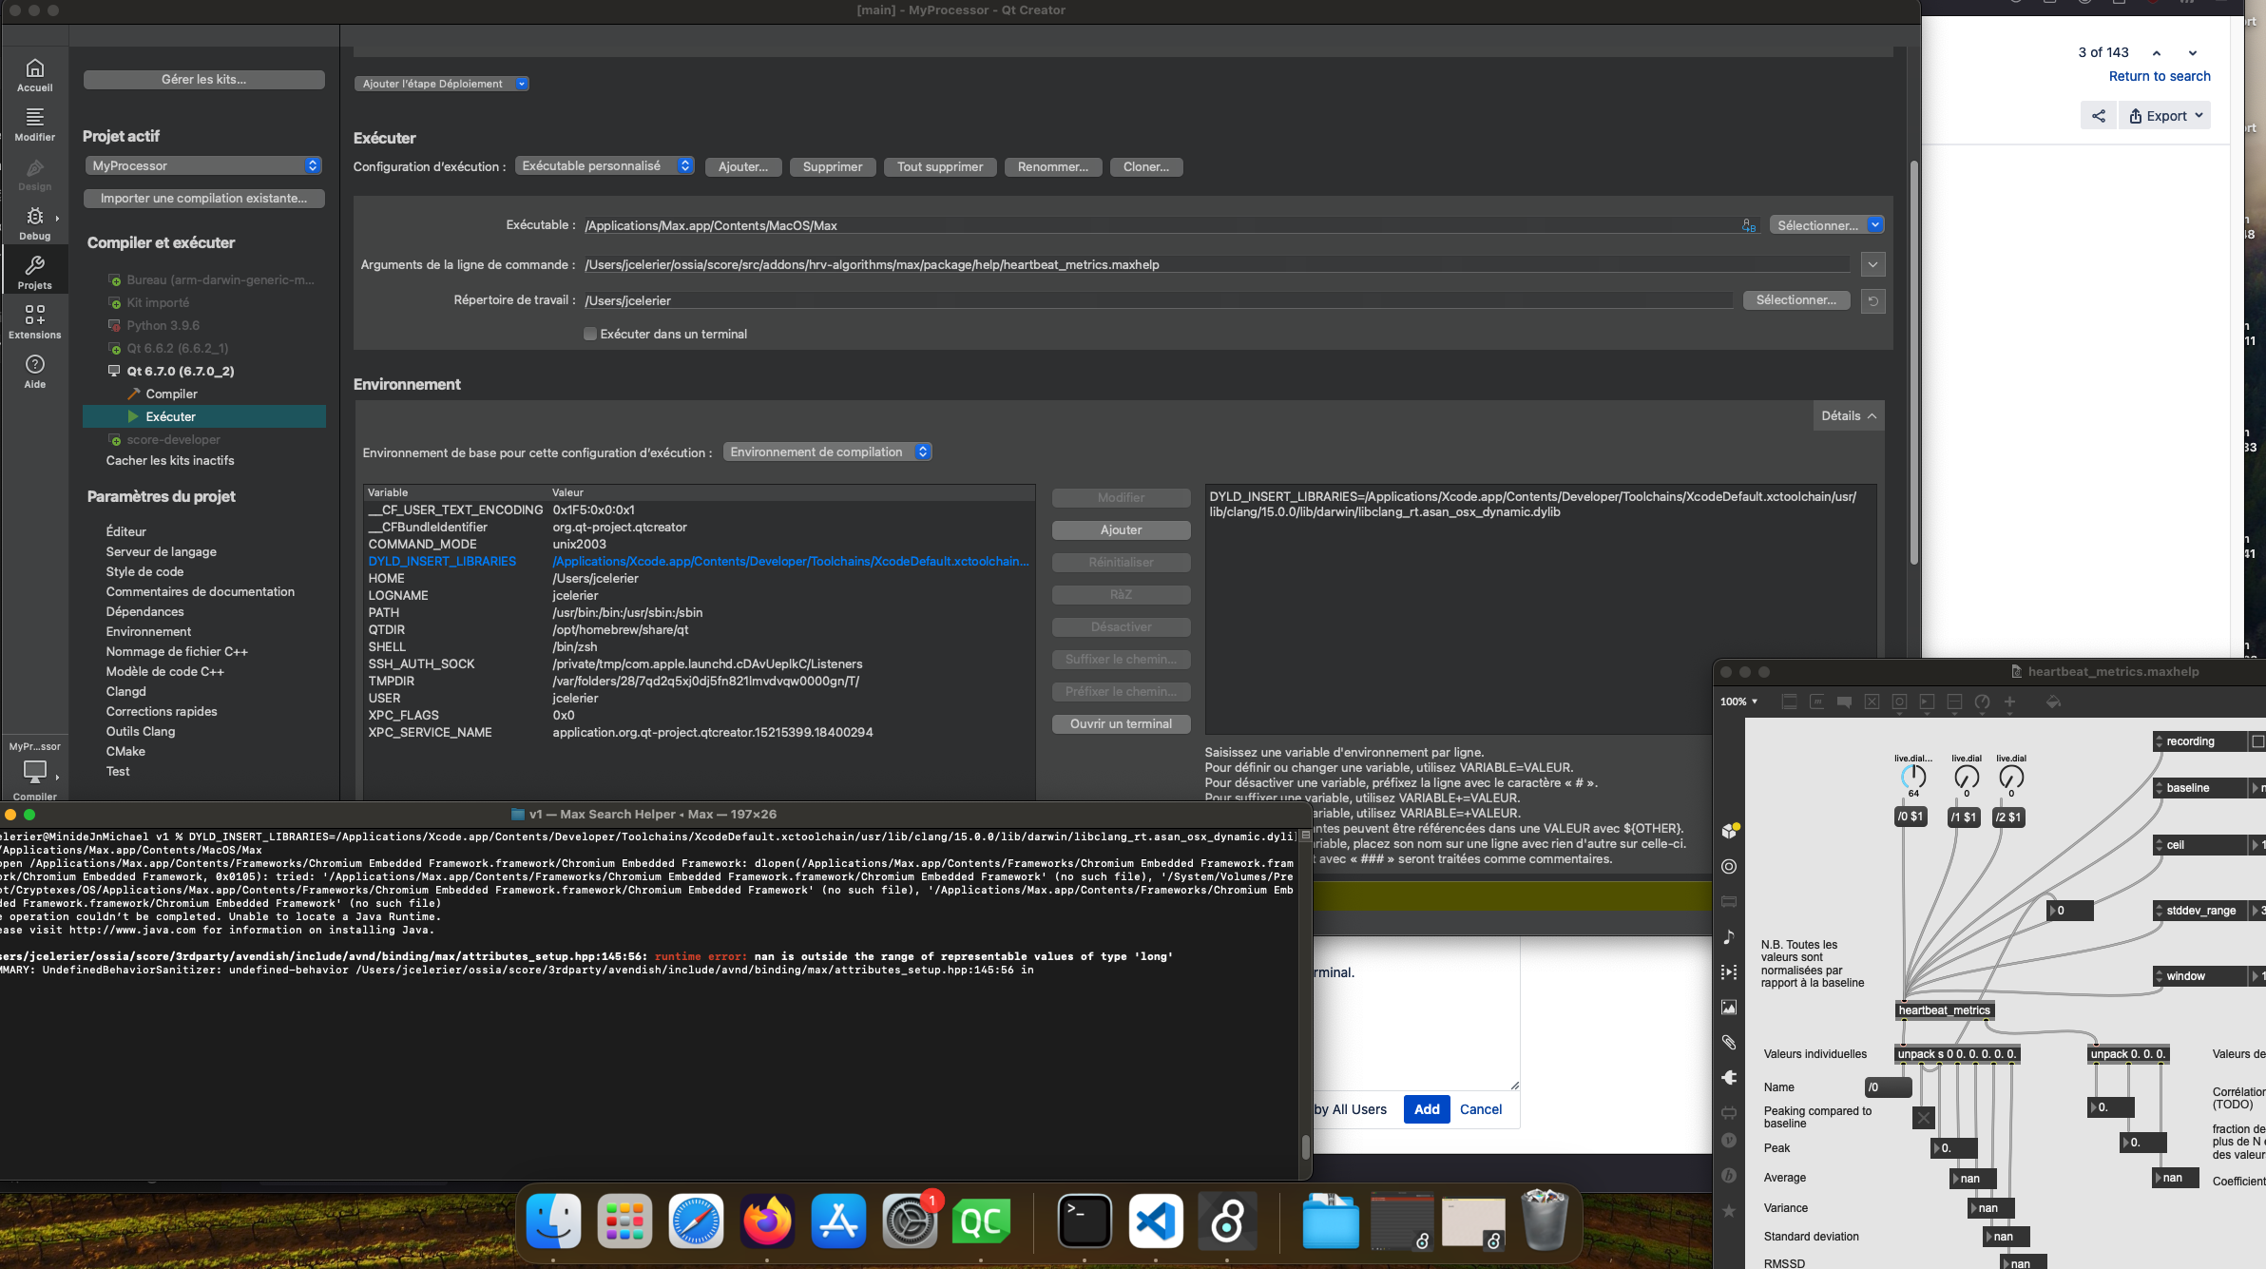The height and width of the screenshot is (1269, 2266).
Task: Expand command line arguments dropdown arrow
Action: [x=1872, y=264]
